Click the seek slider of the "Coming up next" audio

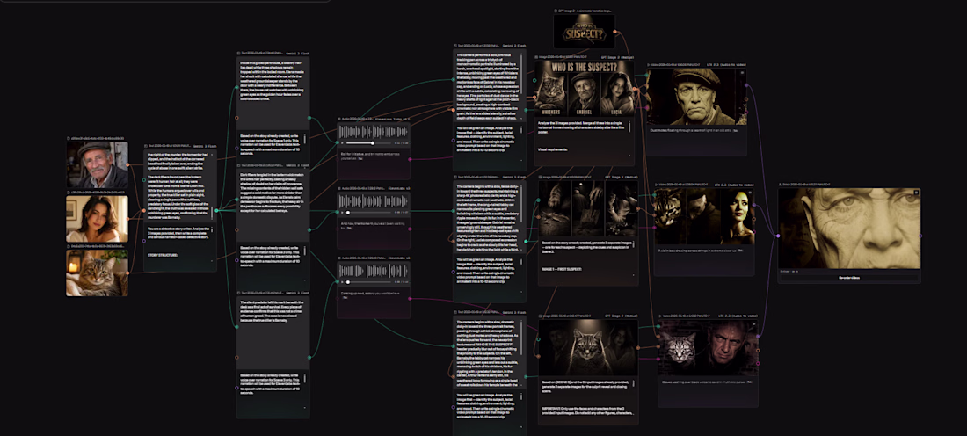[367, 282]
